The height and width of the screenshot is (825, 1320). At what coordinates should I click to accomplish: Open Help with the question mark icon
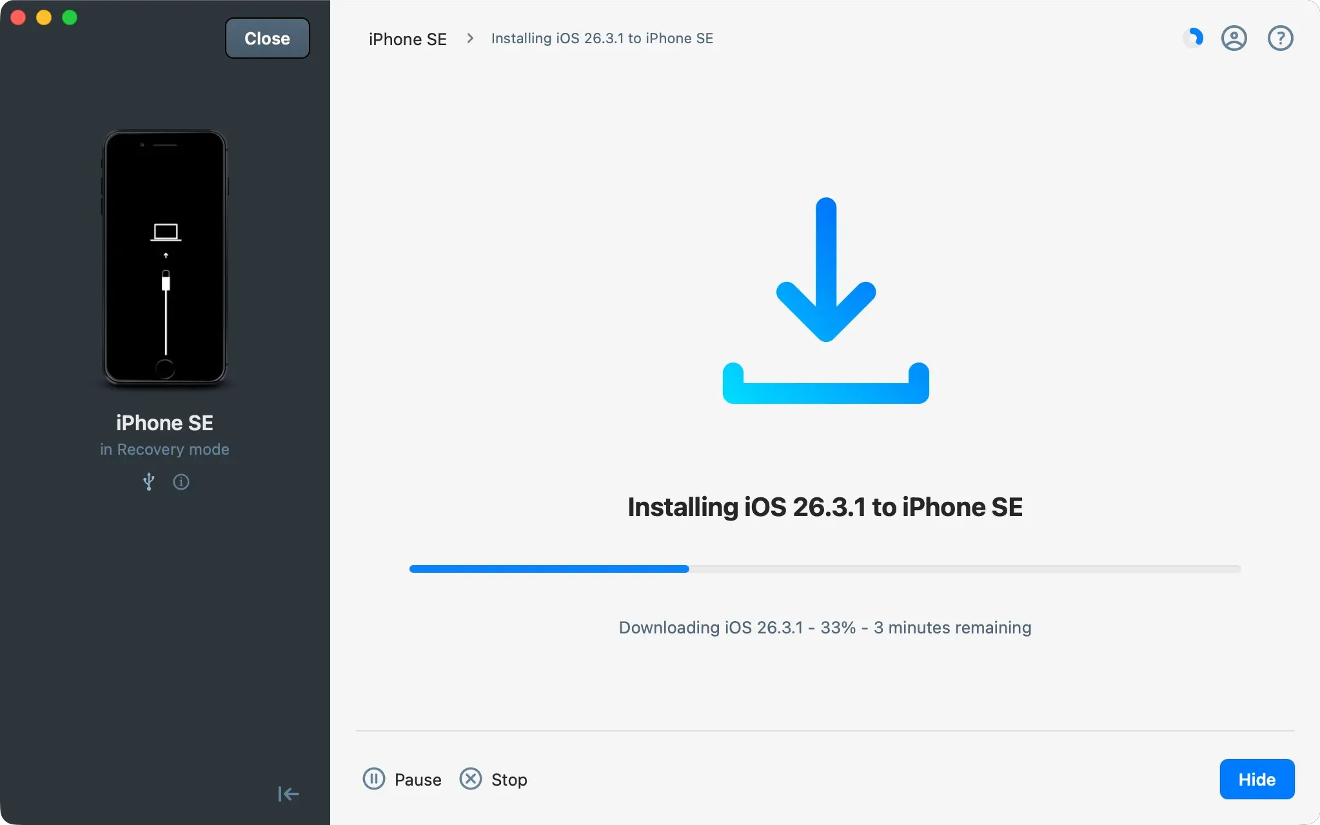coord(1279,38)
